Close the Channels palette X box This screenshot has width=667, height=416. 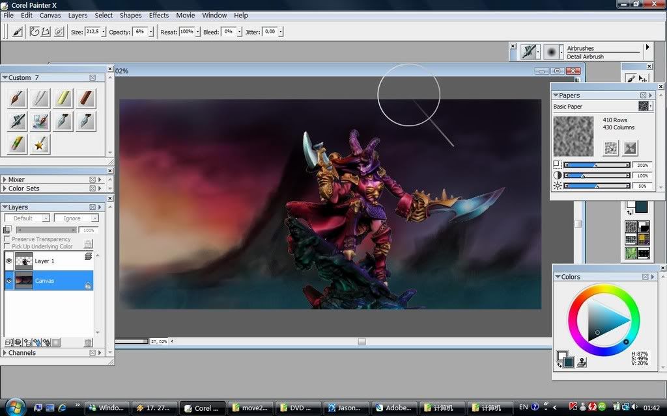(92, 353)
